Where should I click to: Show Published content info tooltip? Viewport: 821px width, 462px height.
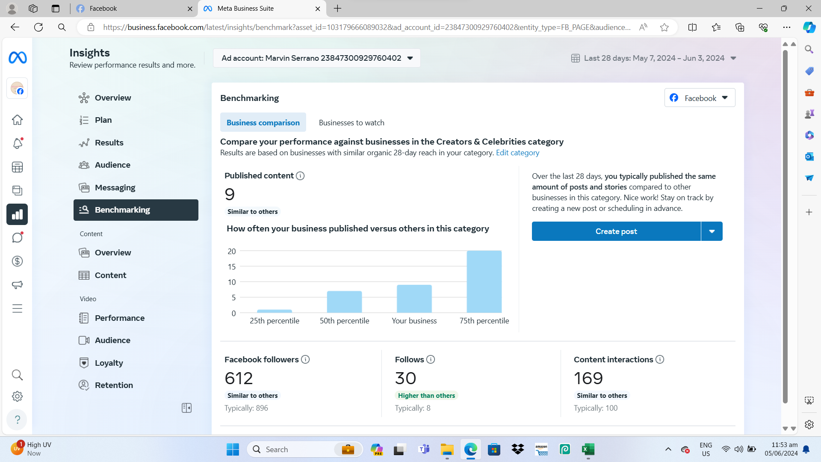pyautogui.click(x=300, y=176)
